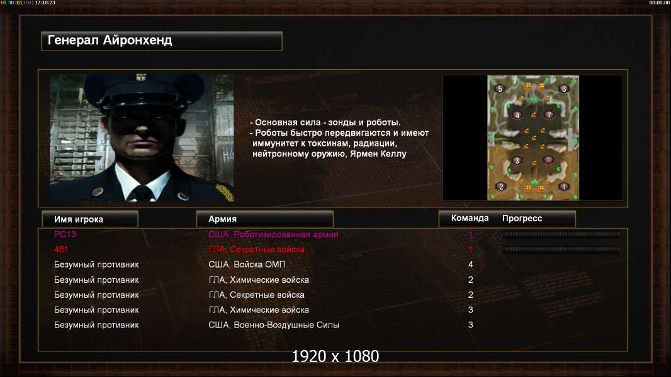Click start position 7 marker

[x=549, y=115]
